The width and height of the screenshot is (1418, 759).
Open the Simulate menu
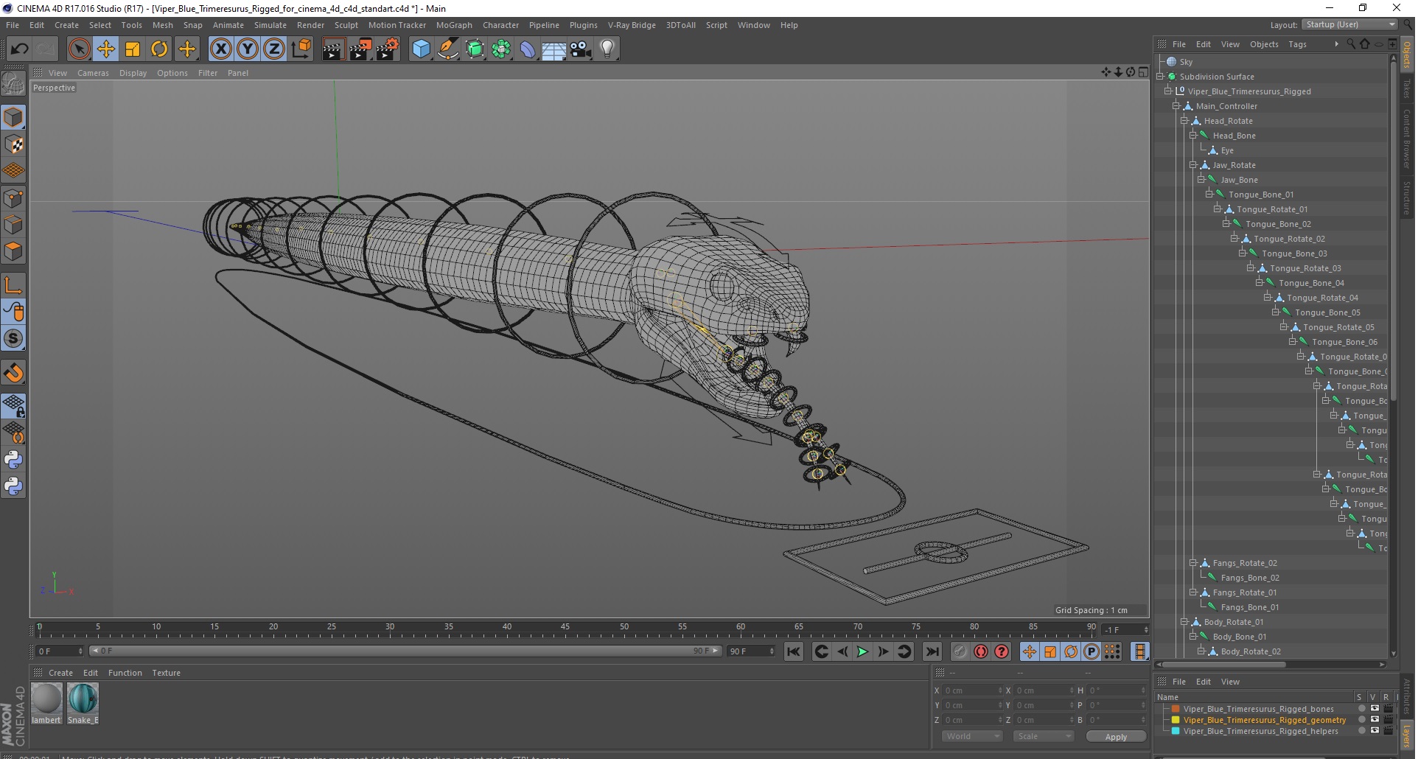tap(270, 25)
